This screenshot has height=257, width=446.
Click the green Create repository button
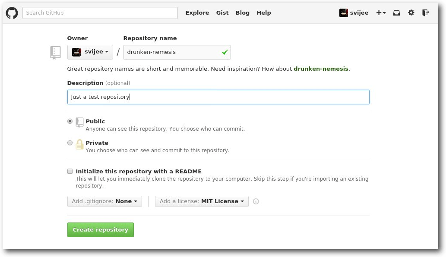[101, 230]
